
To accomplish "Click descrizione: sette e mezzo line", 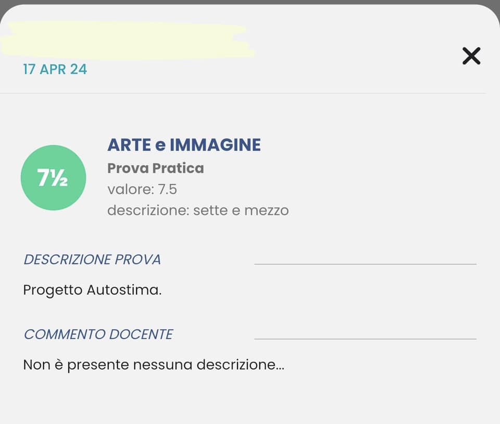I will point(198,210).
